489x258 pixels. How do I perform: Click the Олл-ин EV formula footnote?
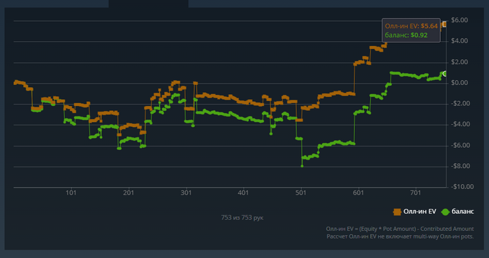click(x=400, y=229)
